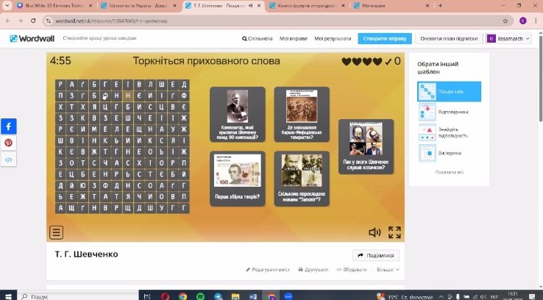Open Telegram from the taskbar

[218, 296]
